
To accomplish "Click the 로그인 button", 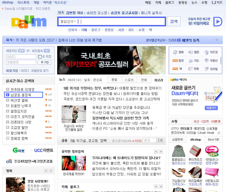I will pyautogui.click(x=45, y=62).
